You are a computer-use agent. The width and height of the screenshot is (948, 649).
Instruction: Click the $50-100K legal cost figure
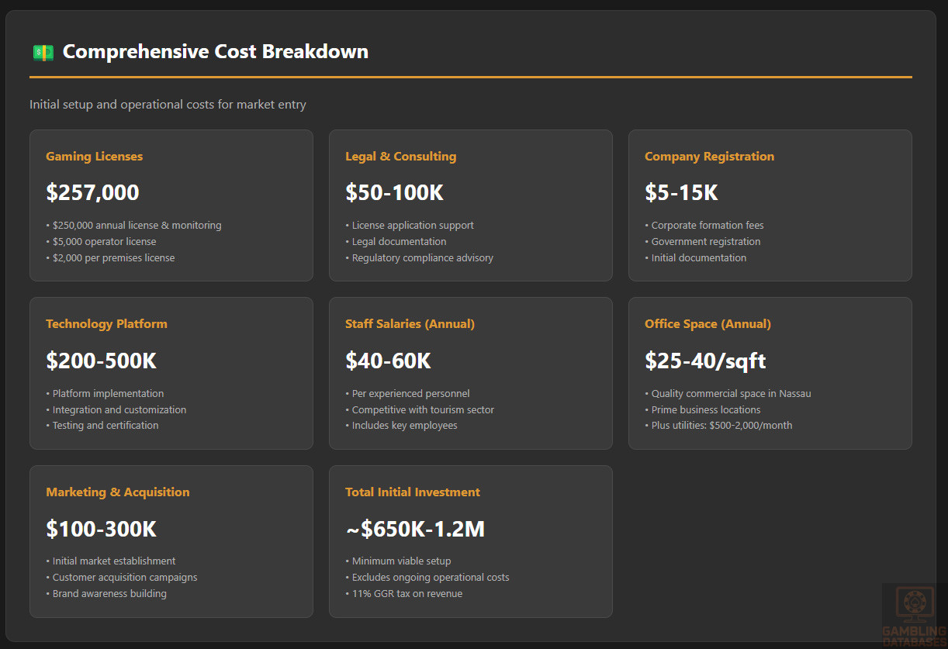394,192
